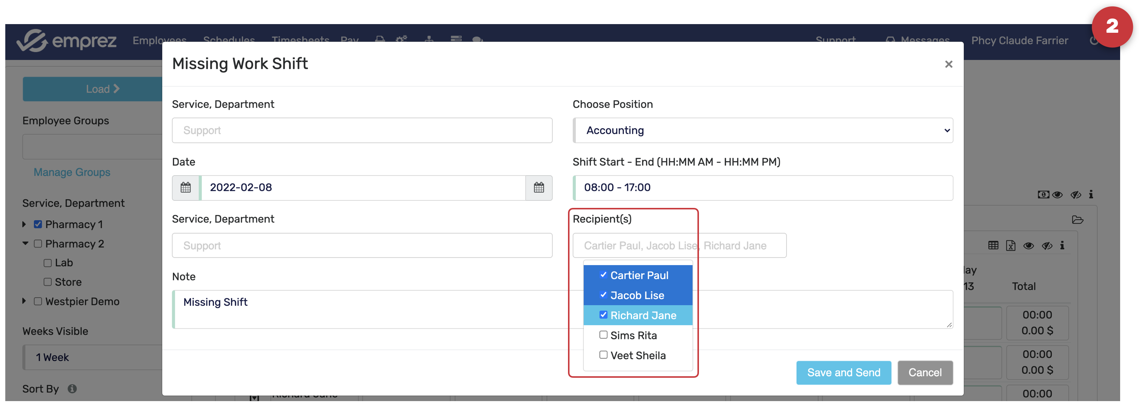Click the eye icon next to the Excel icon
This screenshot has height=406, width=1139.
tap(1028, 246)
